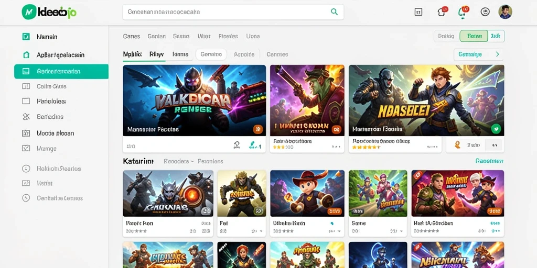537x268 pixels.
Task: Click the green round badge on the Ndasecei banner
Action: (496, 129)
